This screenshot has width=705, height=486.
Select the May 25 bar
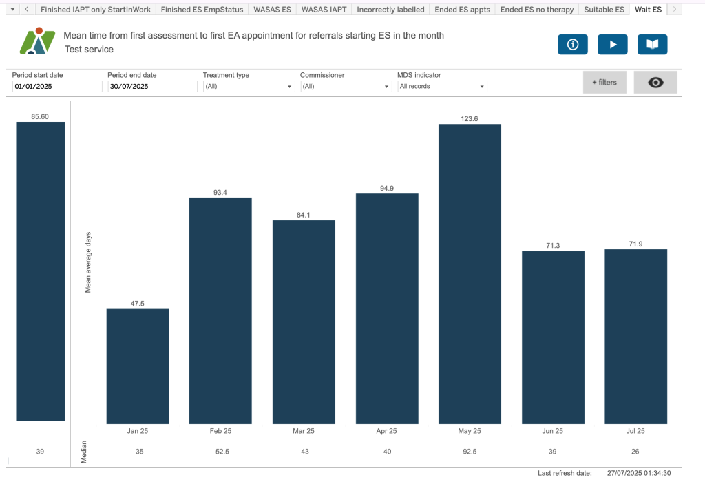click(x=470, y=273)
